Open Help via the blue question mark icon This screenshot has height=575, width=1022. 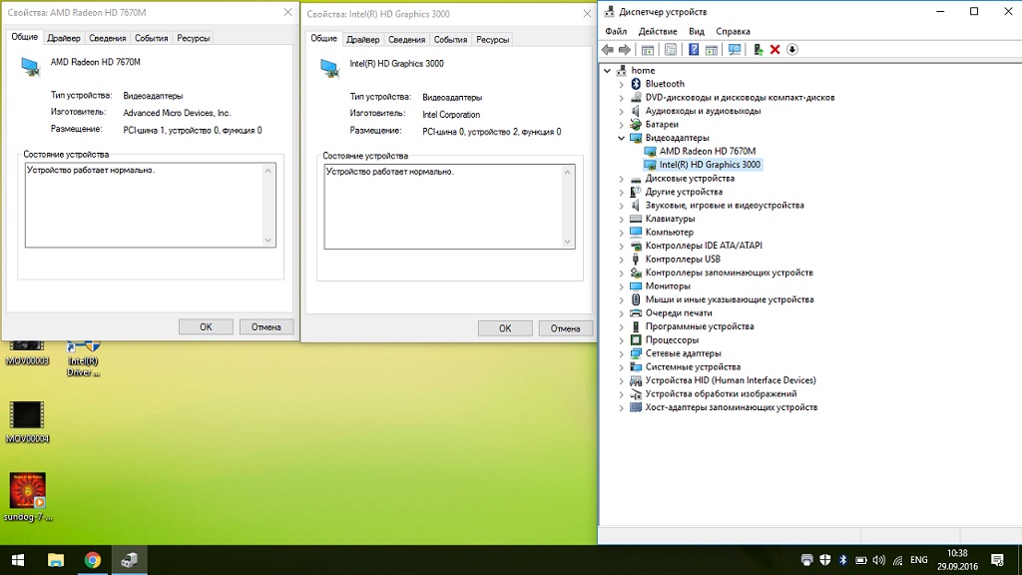point(694,50)
